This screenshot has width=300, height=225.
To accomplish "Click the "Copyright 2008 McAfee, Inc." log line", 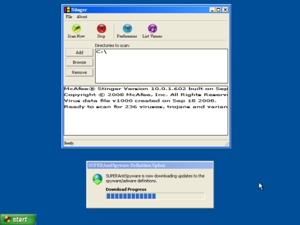I will click(146, 94).
